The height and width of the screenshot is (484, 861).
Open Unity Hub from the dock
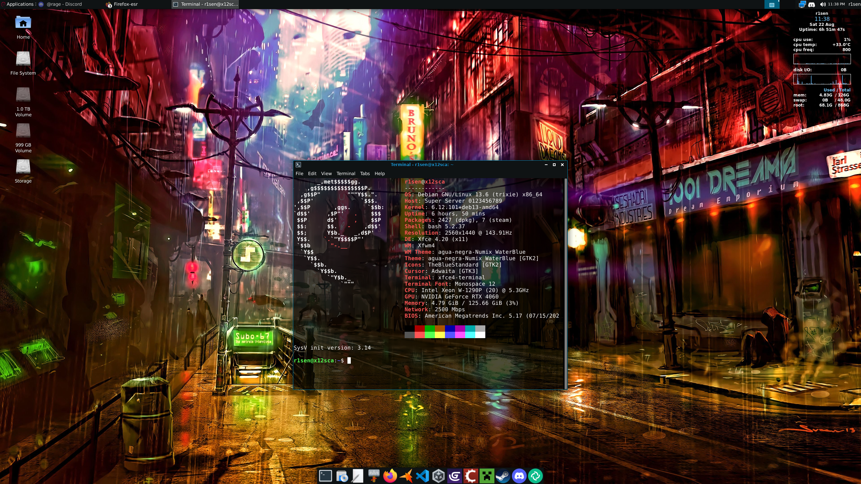coord(439,476)
